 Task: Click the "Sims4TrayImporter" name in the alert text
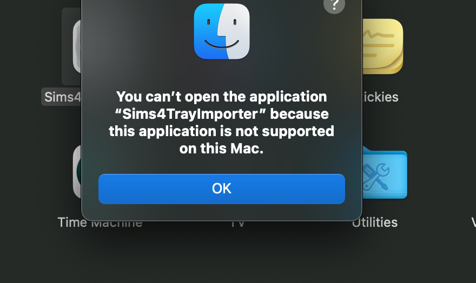tap(190, 114)
